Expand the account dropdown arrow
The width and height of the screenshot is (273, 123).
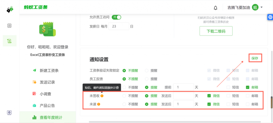point(262,7)
